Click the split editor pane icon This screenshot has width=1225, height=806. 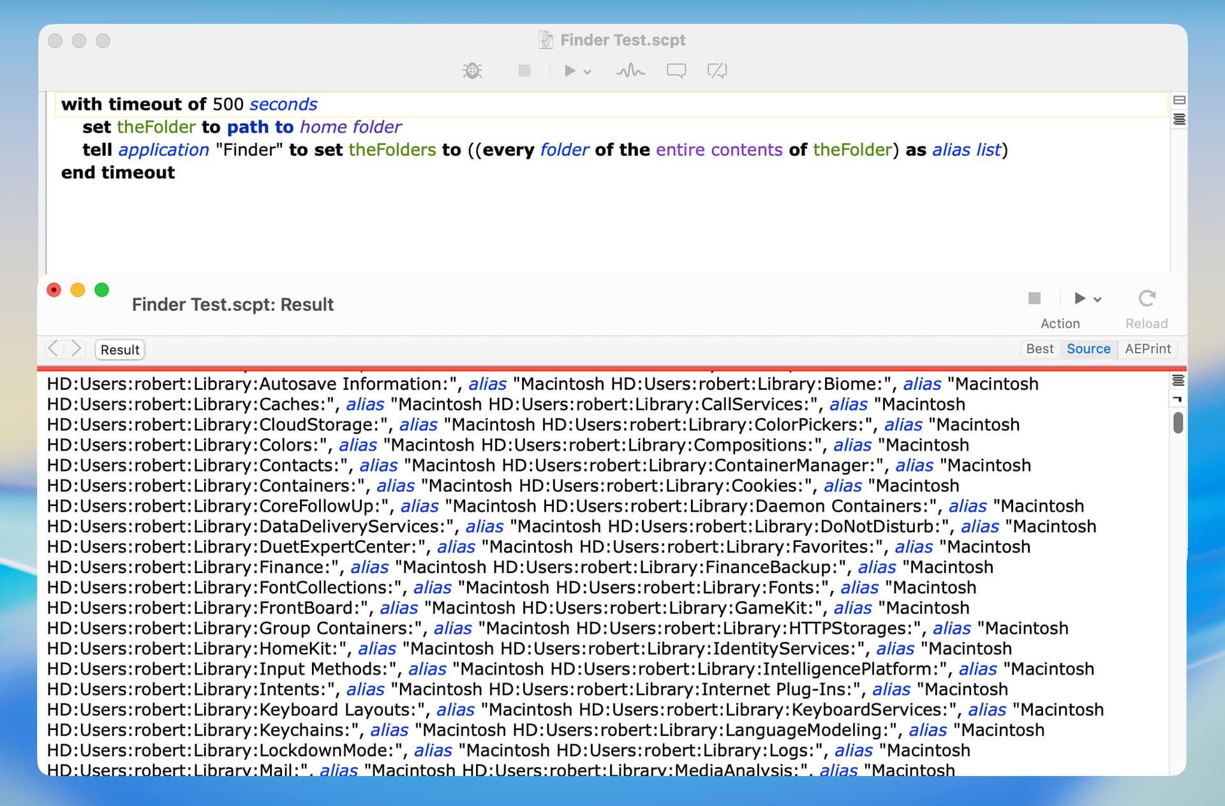[1179, 100]
